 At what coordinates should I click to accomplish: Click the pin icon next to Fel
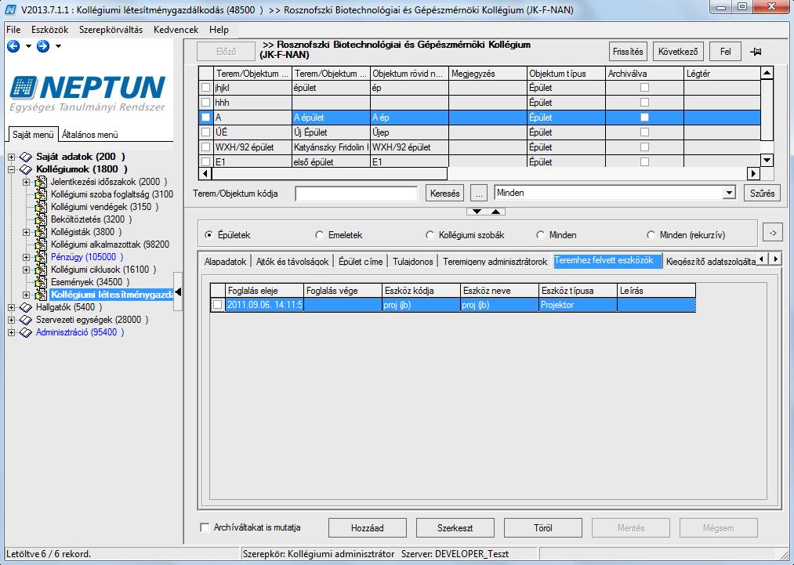756,52
